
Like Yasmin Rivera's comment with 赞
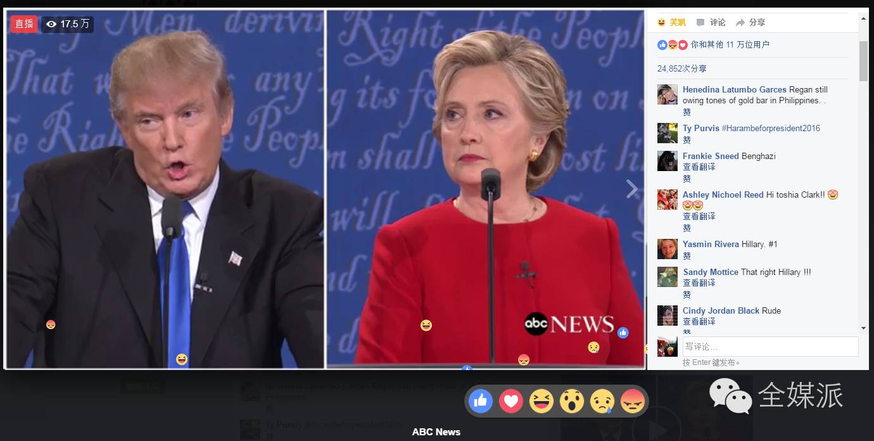tap(687, 256)
